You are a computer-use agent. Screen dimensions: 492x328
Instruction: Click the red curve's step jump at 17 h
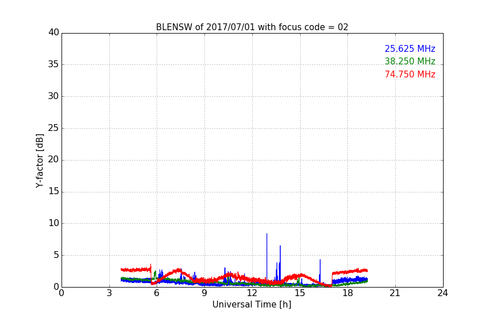(332, 280)
